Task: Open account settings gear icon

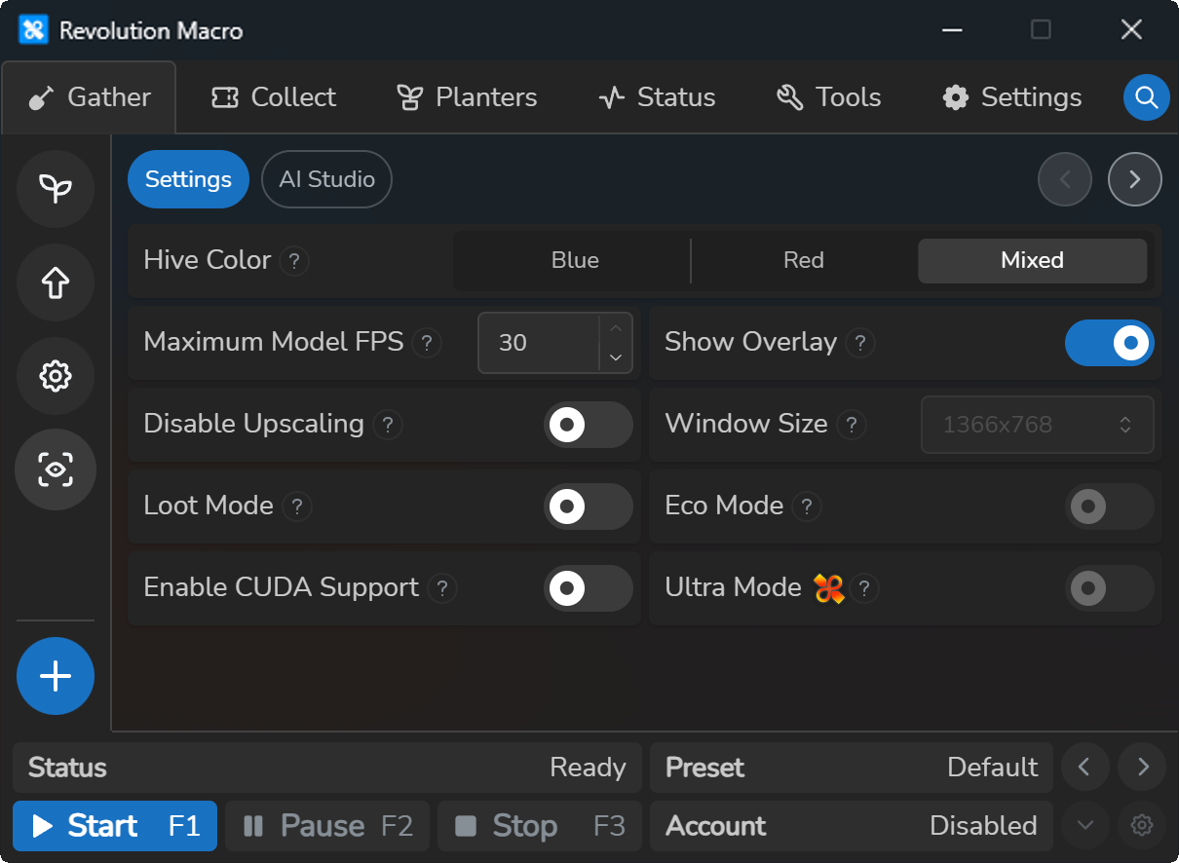Action: (x=1142, y=826)
